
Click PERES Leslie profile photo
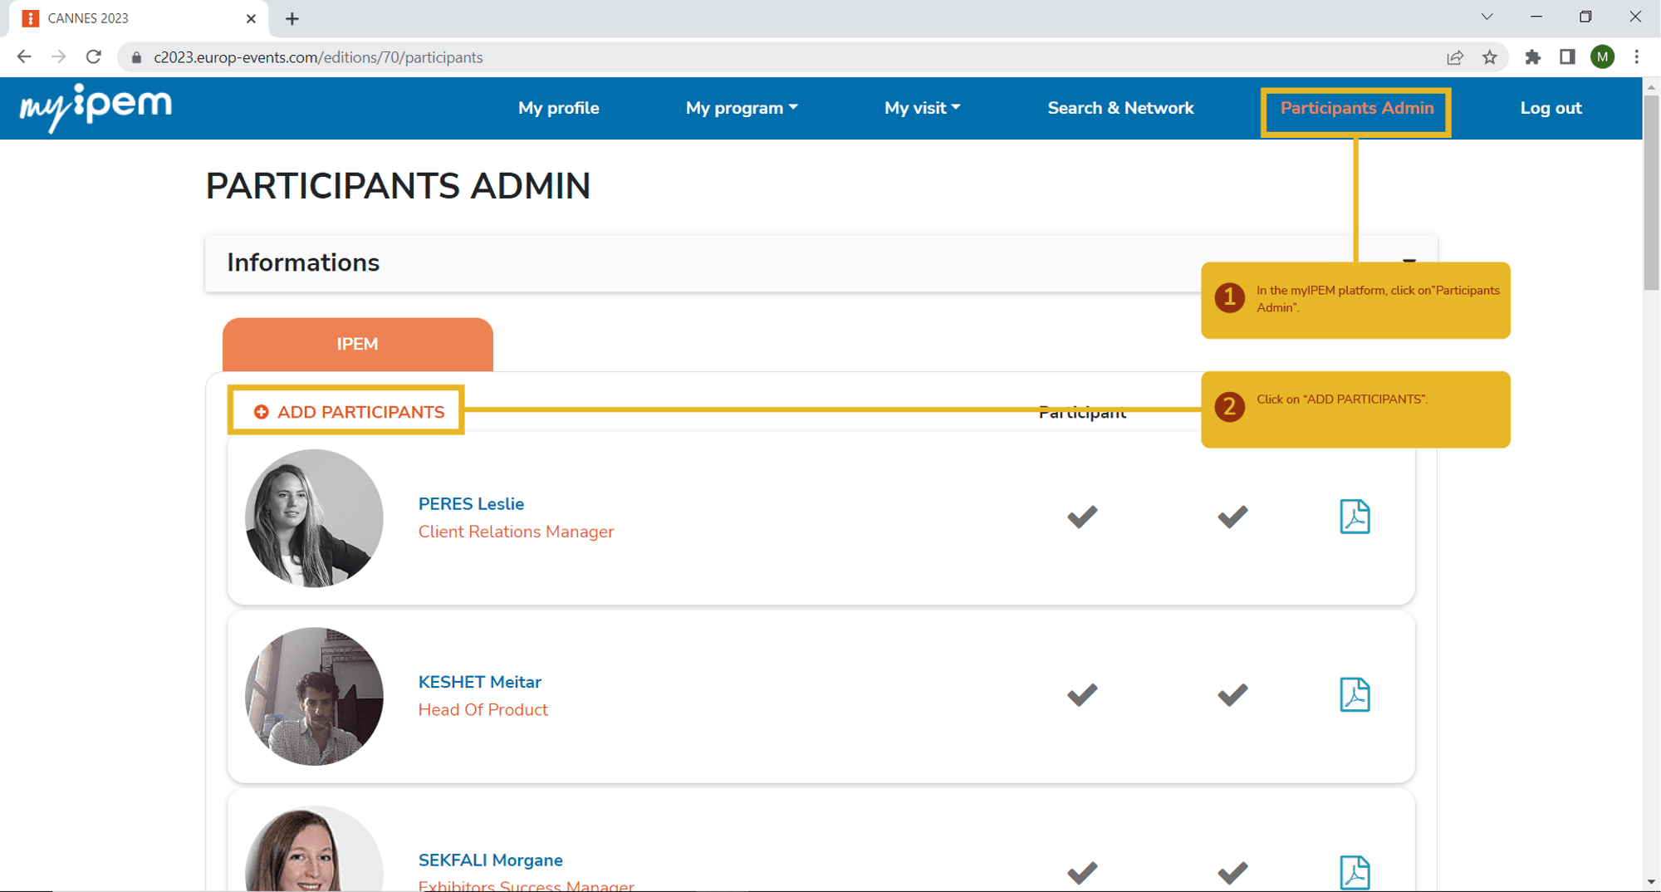click(314, 518)
